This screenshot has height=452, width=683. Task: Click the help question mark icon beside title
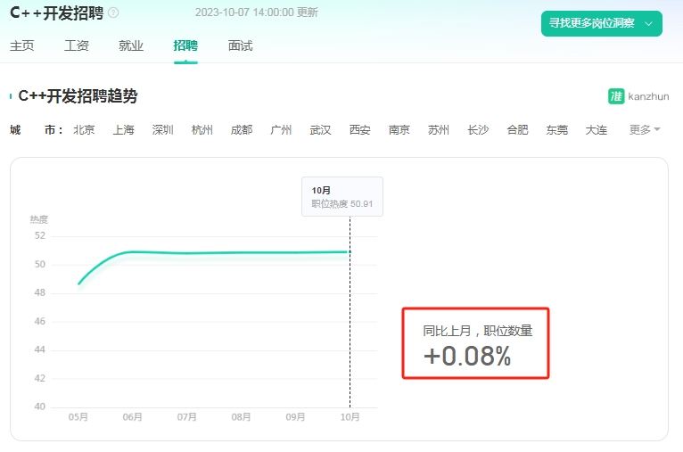113,12
